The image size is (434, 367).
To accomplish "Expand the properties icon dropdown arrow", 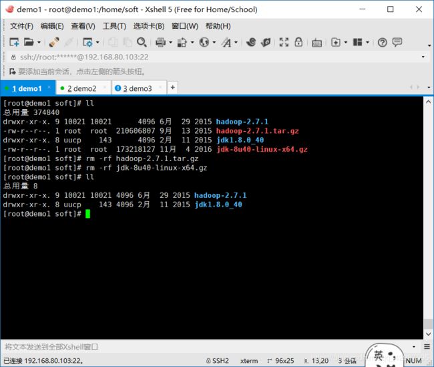I will (97, 42).
